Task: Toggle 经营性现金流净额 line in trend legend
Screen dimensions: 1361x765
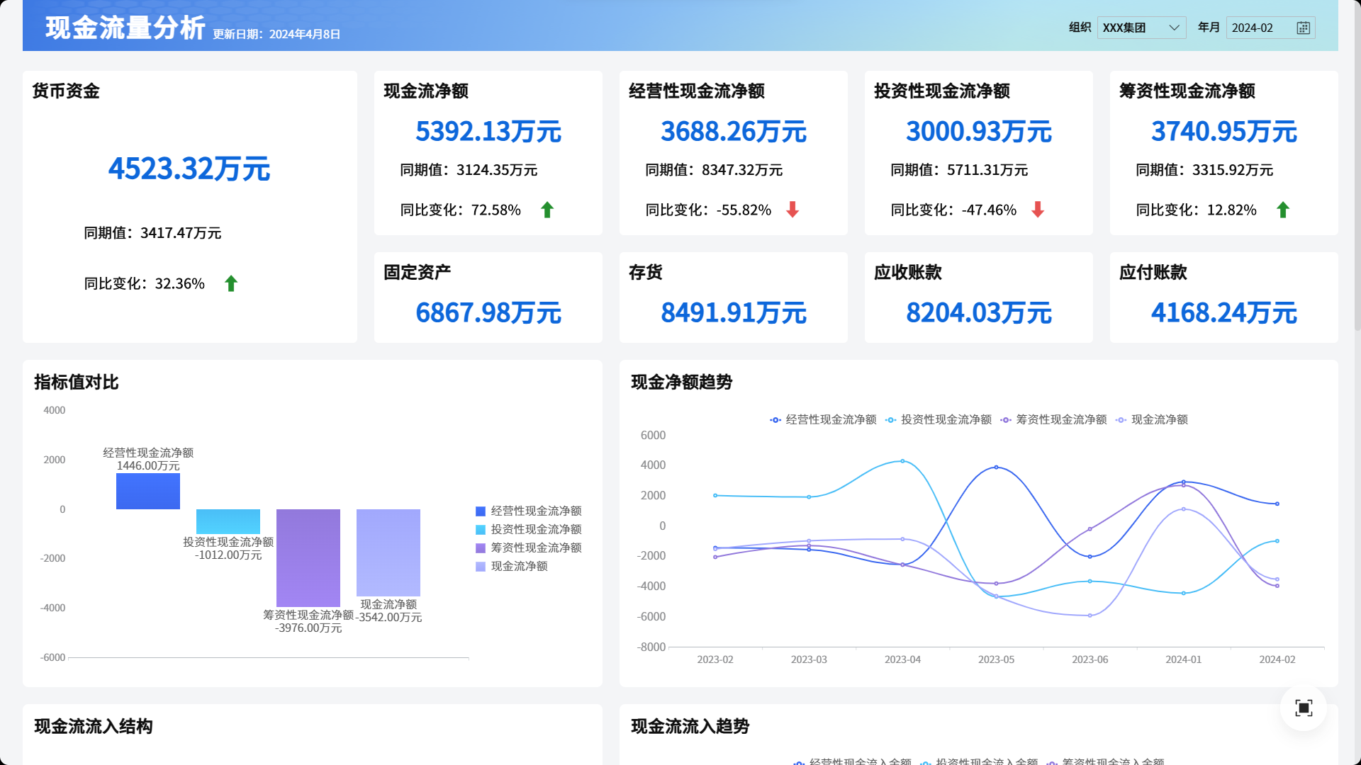Action: 822,420
